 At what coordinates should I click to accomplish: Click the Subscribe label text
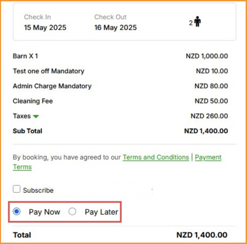pos(38,190)
